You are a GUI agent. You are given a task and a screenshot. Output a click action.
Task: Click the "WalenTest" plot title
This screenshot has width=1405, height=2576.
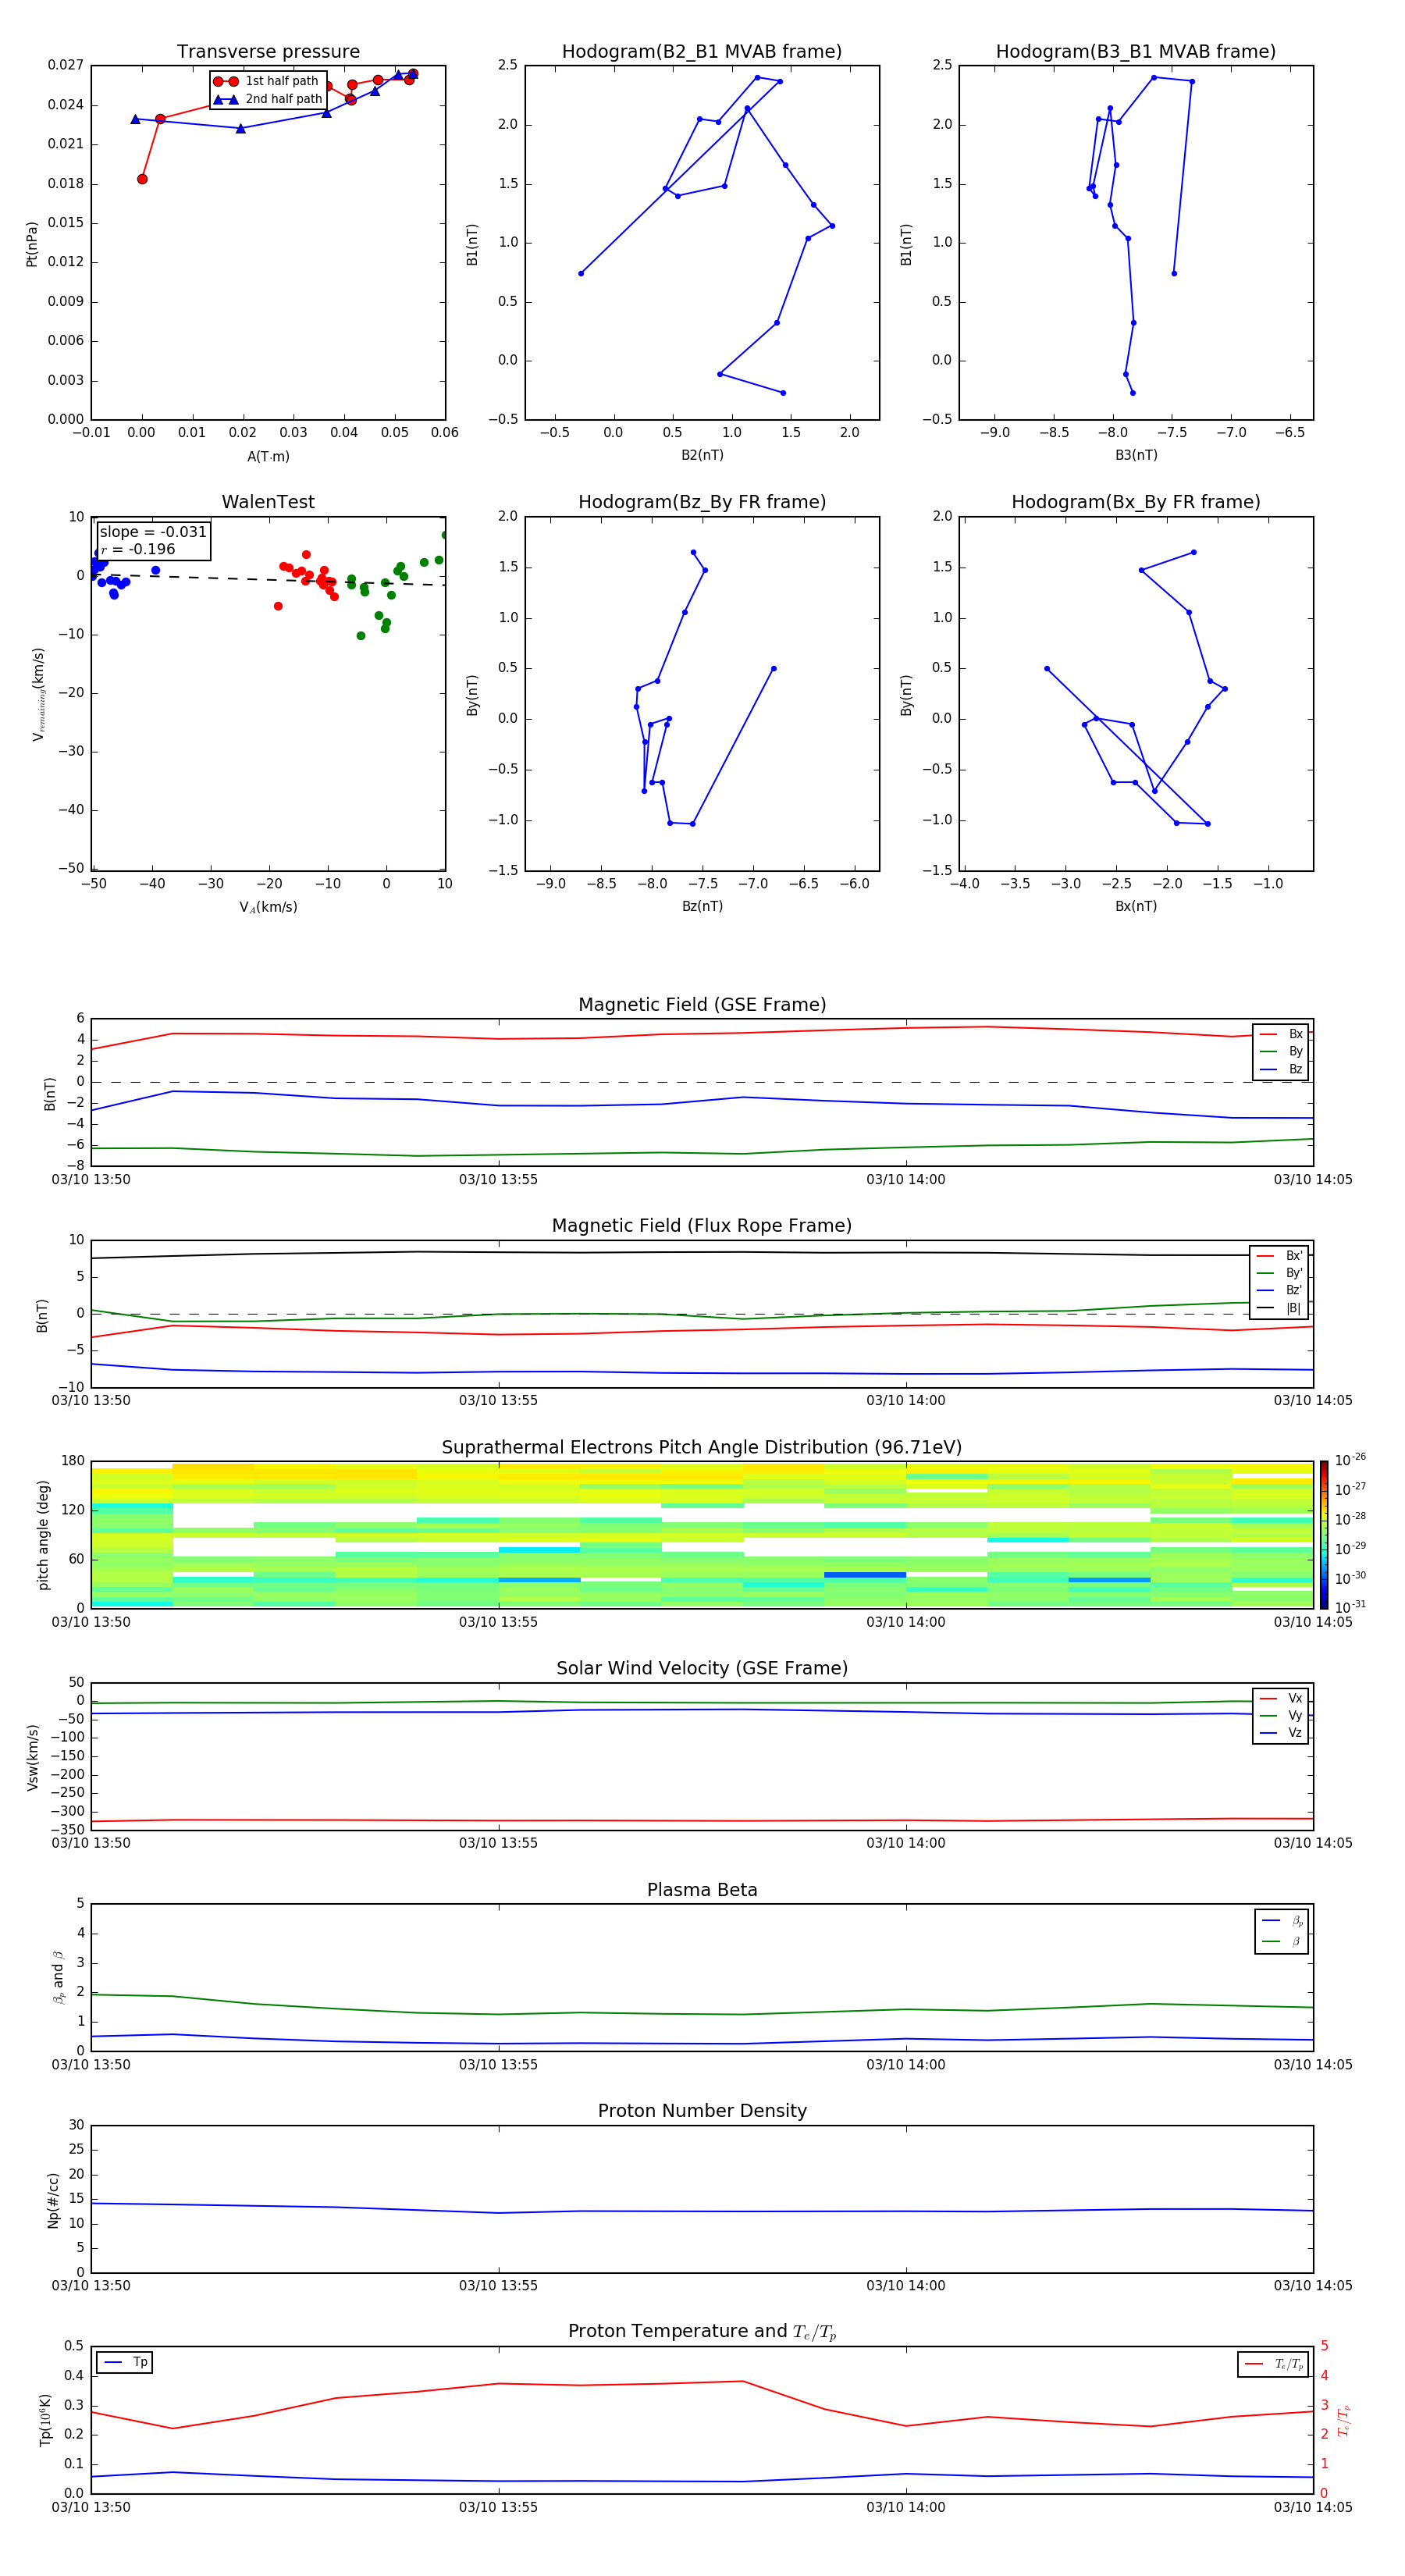(x=268, y=502)
